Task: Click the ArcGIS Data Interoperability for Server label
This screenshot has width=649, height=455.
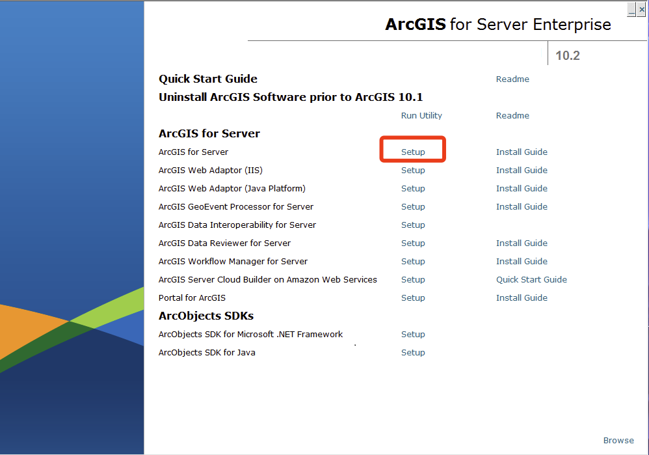Action: coord(237,225)
